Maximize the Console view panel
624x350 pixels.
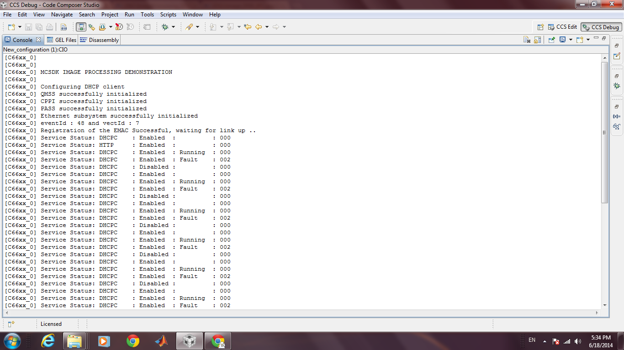point(604,39)
